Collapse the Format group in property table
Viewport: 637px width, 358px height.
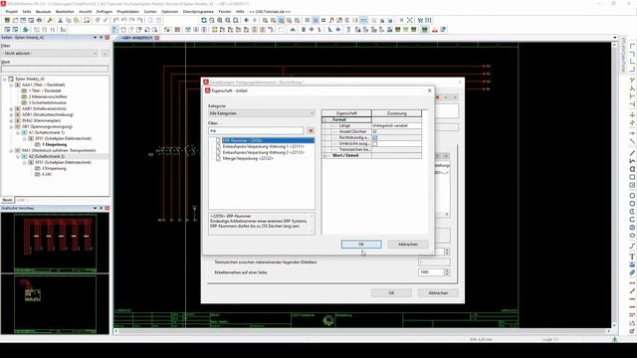tap(325, 119)
